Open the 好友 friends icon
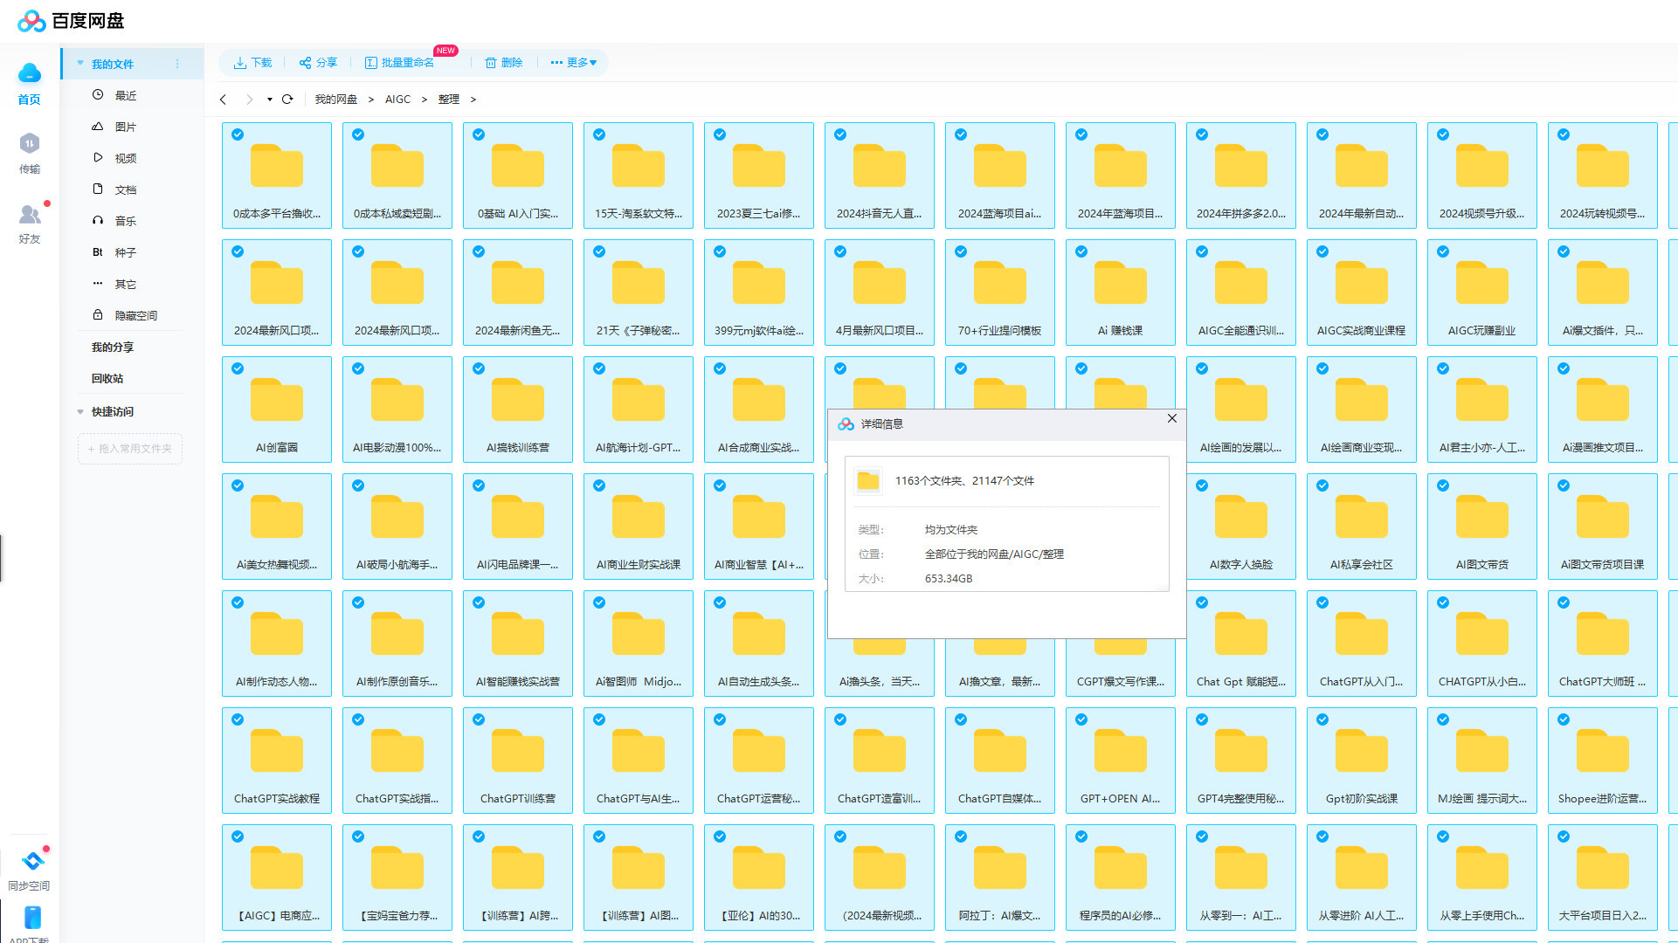This screenshot has width=1678, height=943. pos(30,213)
